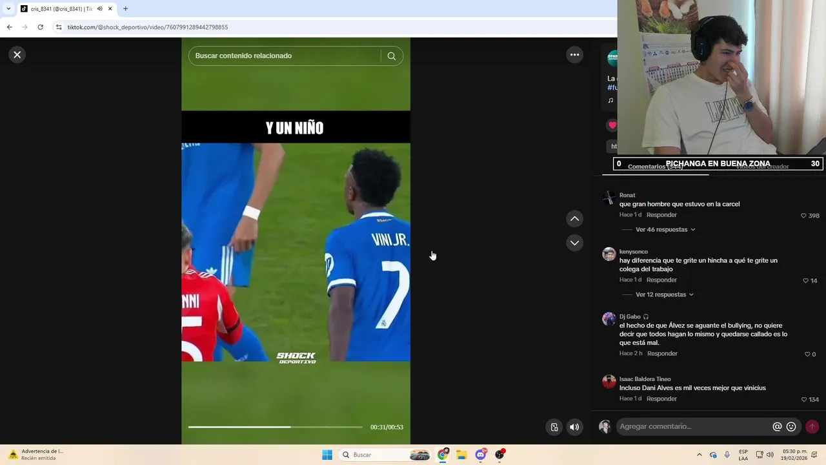Show hidden system tray icons chevron
The width and height of the screenshot is (826, 465).
pos(700,455)
